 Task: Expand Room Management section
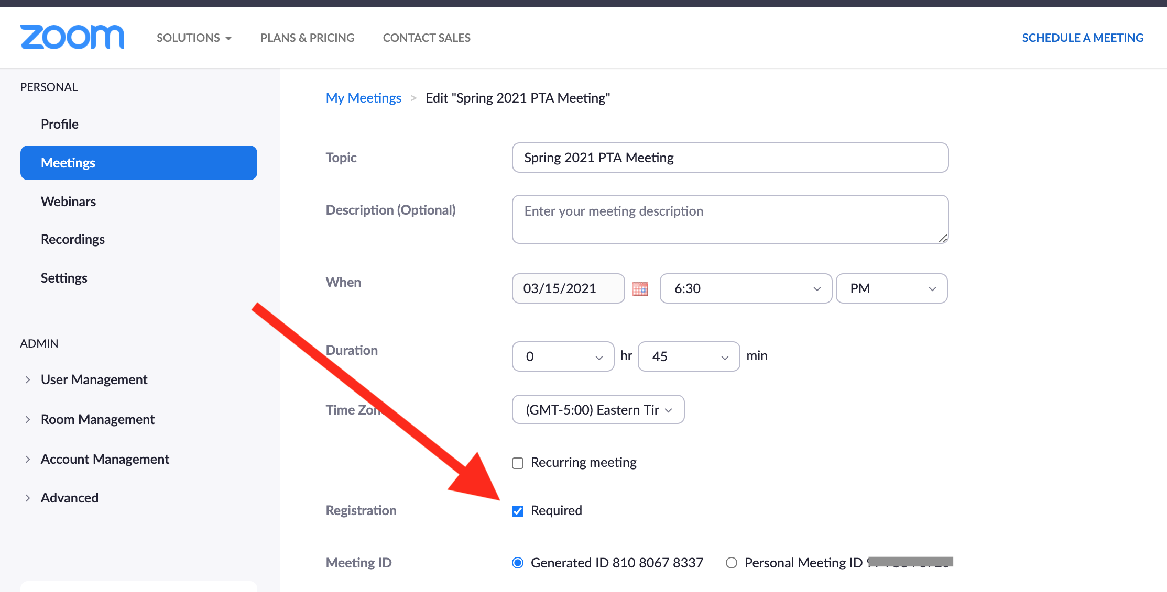pyautogui.click(x=26, y=419)
